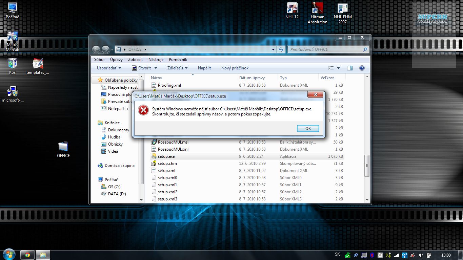The height and width of the screenshot is (260, 463).
Task: Open the Nástroje menu
Action: [156, 60]
